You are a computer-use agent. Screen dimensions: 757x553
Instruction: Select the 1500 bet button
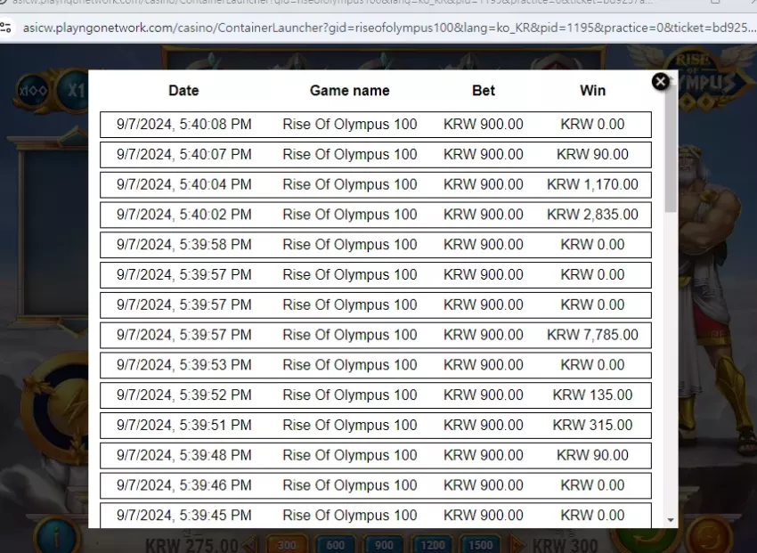[x=480, y=545]
